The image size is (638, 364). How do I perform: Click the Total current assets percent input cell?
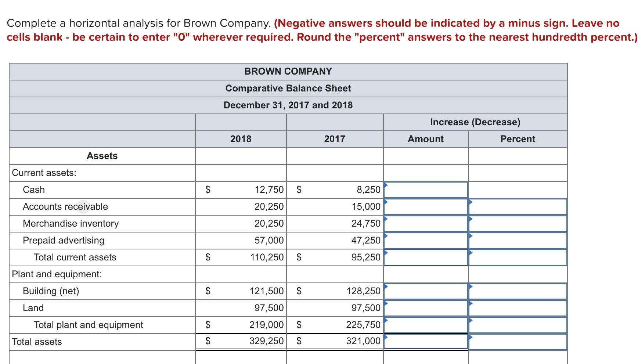[x=518, y=257]
